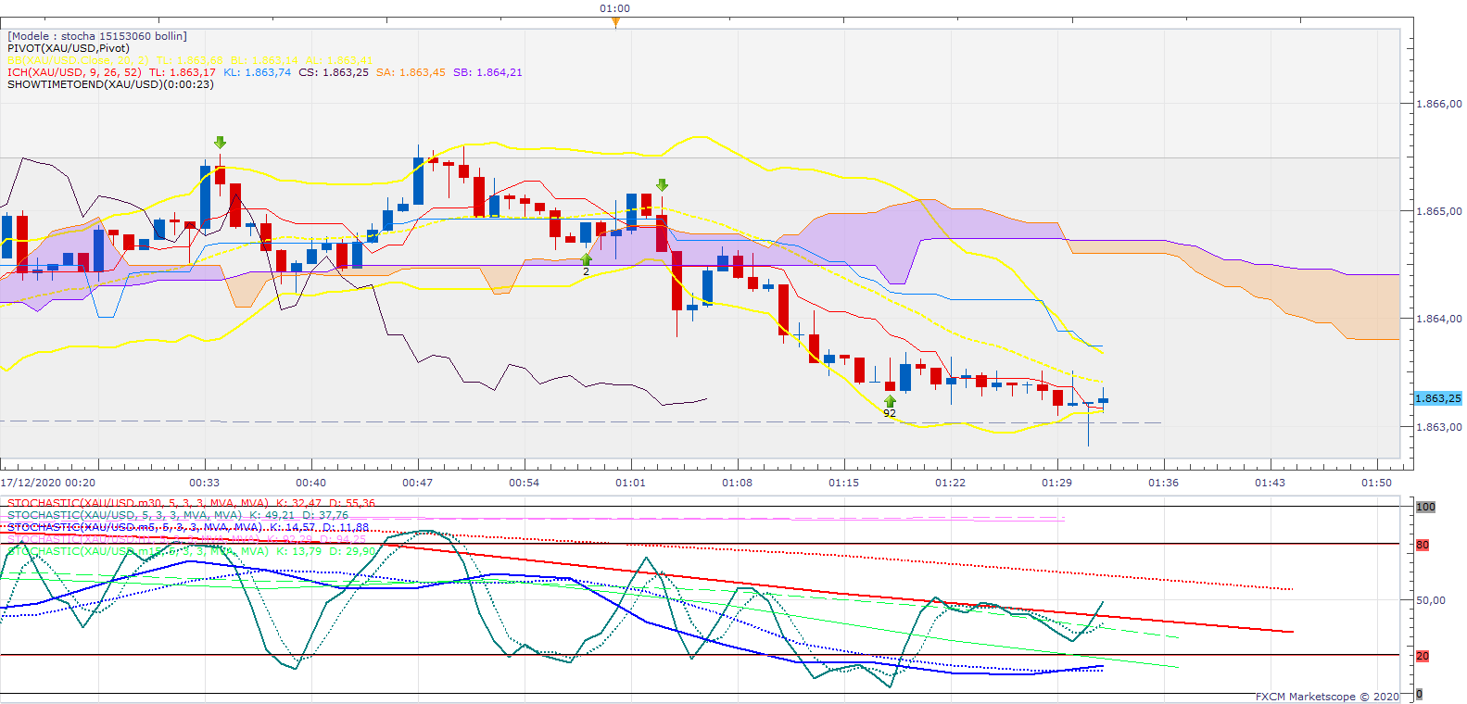Image resolution: width=1467 pixels, height=704 pixels.
Task: Click the red stochastic level tag 20
Action: (x=1423, y=656)
